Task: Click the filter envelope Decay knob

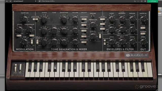Action: [122, 29]
